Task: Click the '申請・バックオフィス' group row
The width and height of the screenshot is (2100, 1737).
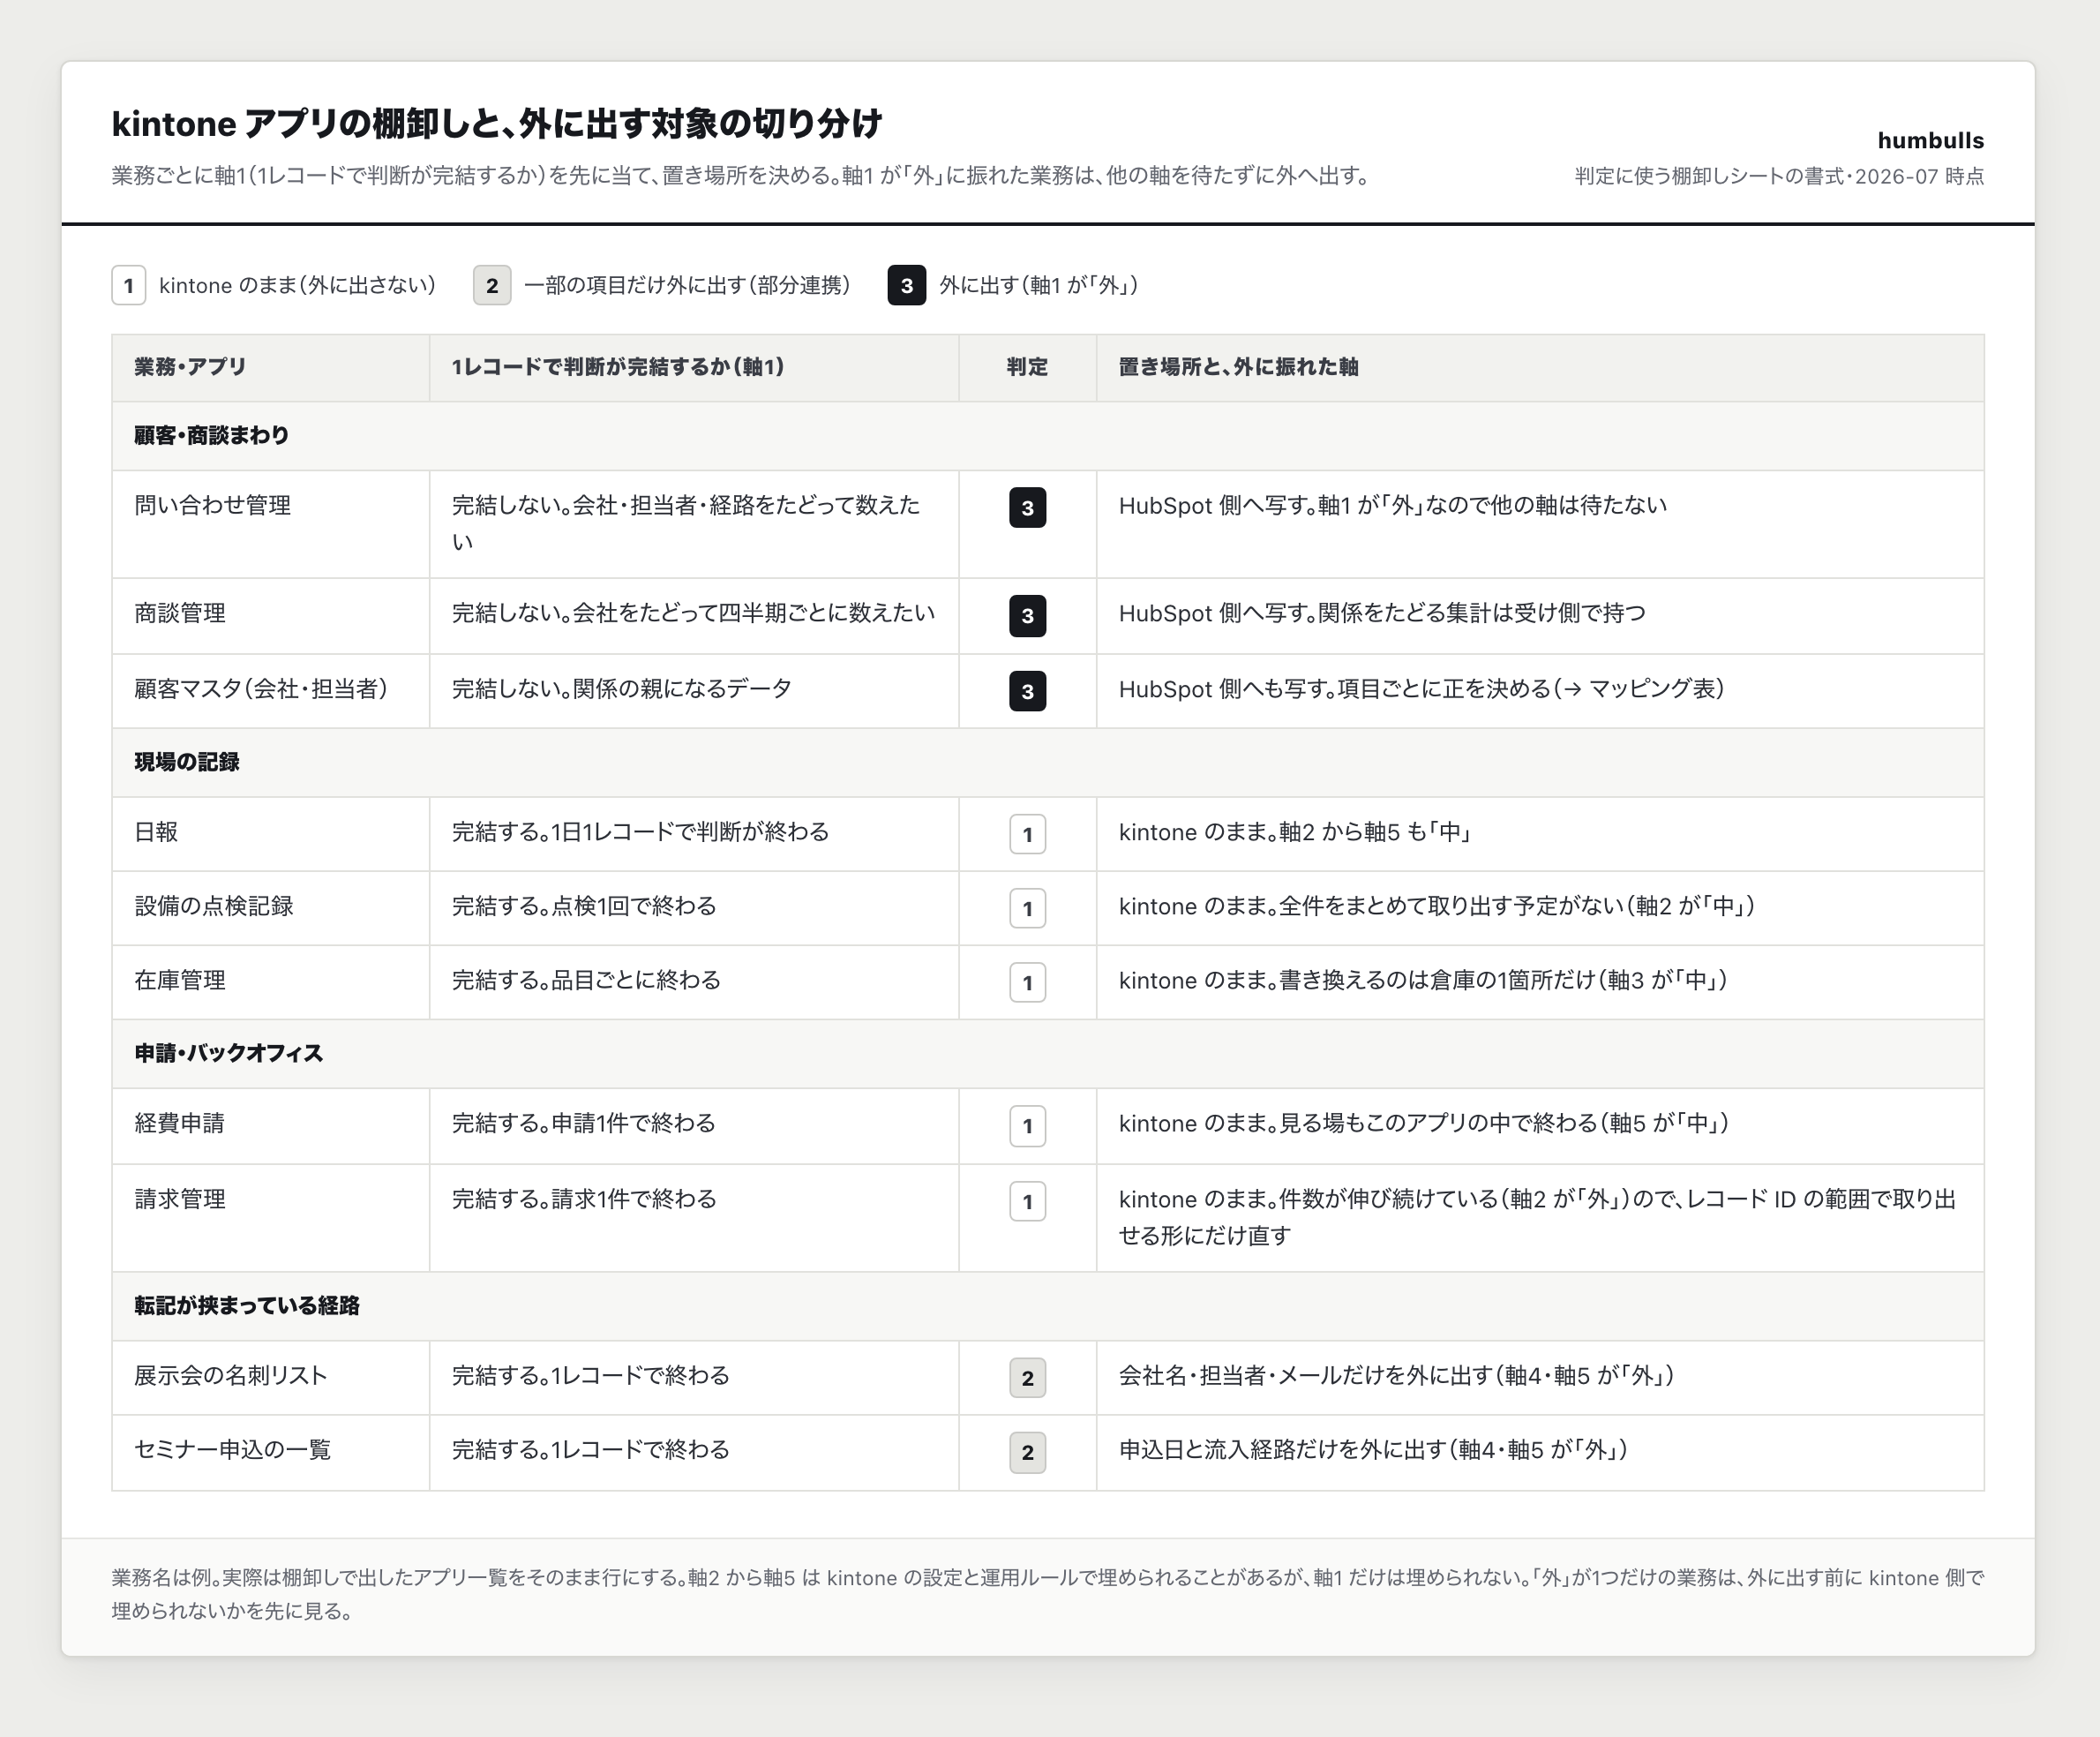Action: click(x=1048, y=1054)
